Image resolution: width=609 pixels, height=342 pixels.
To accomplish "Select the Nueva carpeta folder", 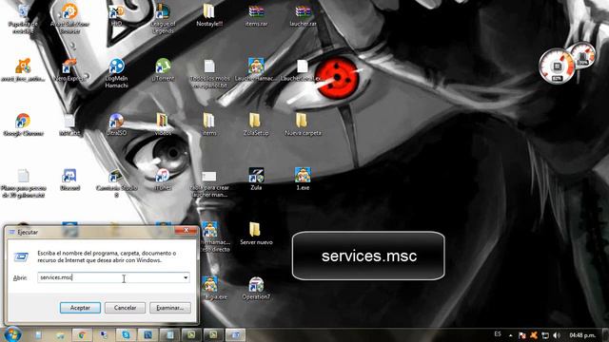I will (x=303, y=124).
